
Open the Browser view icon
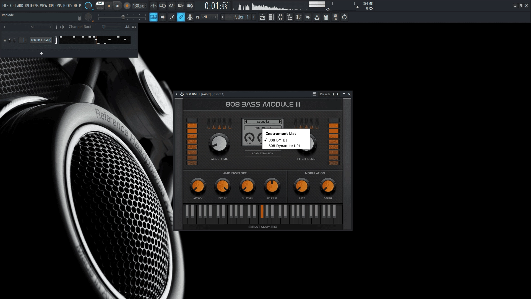(x=290, y=17)
